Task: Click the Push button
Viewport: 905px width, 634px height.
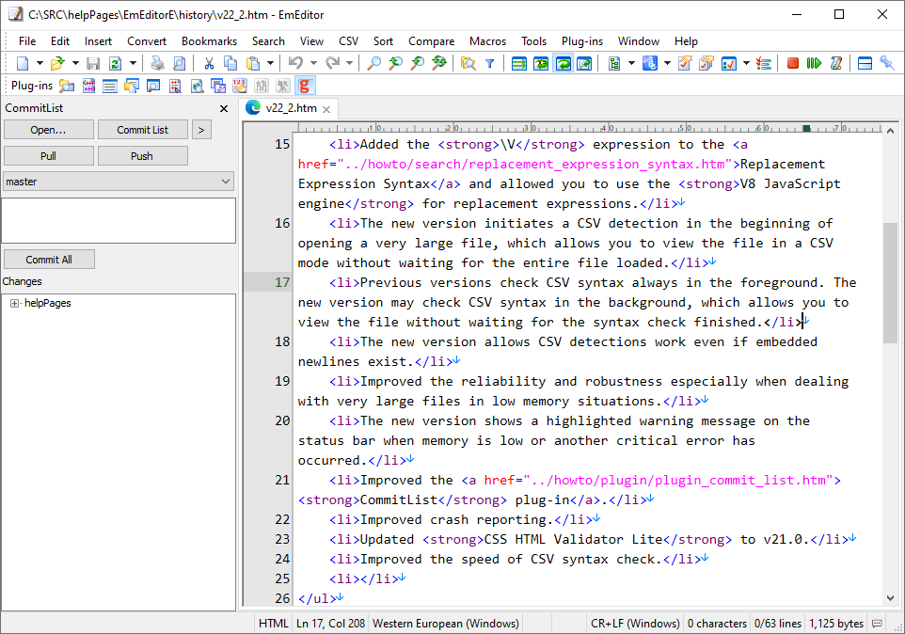Action: click(143, 156)
